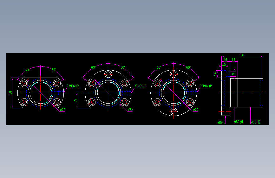Click ø72 label in the view with 29 dimension
This screenshot has width=275, height=178.
tap(130, 110)
